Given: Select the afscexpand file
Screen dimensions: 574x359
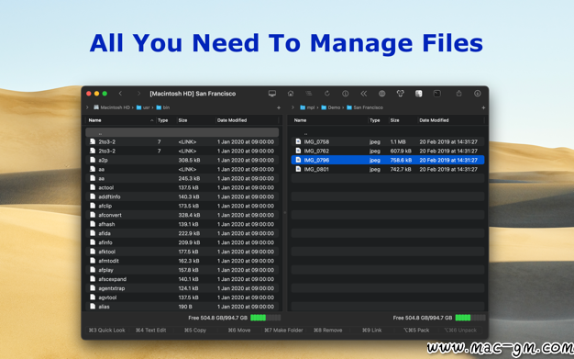Looking at the screenshot, I should [182, 279].
